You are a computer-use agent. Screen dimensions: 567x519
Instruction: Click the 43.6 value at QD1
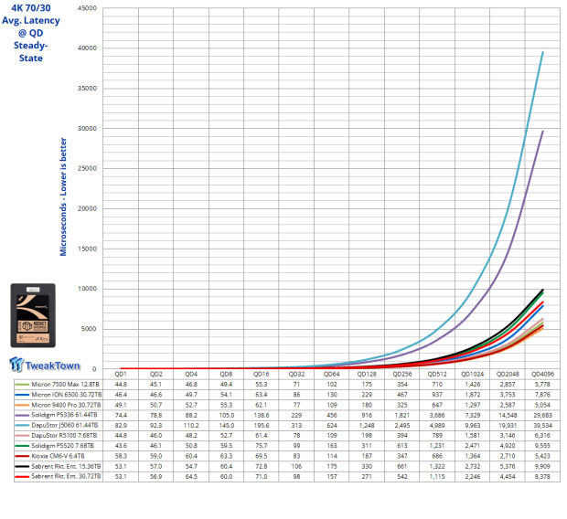(121, 446)
